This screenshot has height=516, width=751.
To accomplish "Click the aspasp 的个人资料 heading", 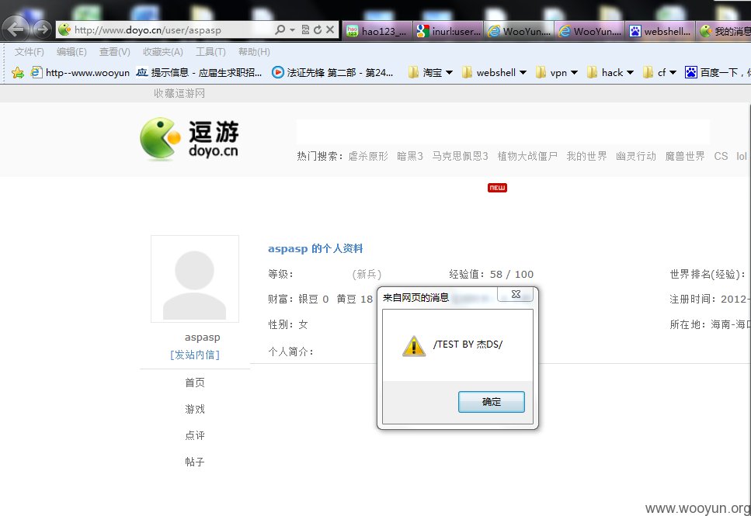I will [x=315, y=249].
